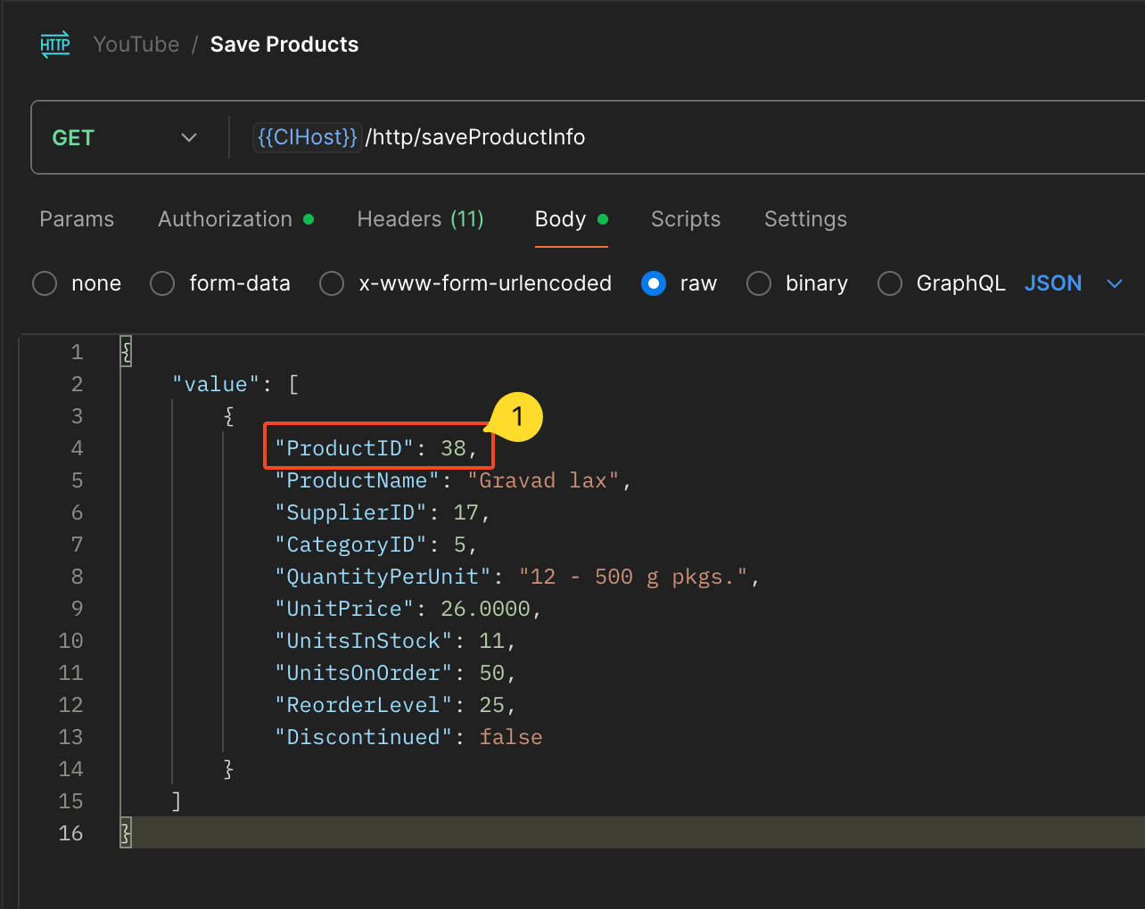Click the YouTube breadcrumb link

(x=136, y=44)
